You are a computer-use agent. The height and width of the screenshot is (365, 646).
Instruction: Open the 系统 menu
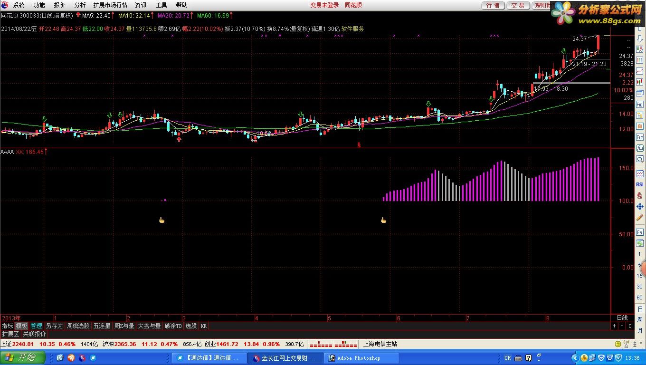pos(19,5)
